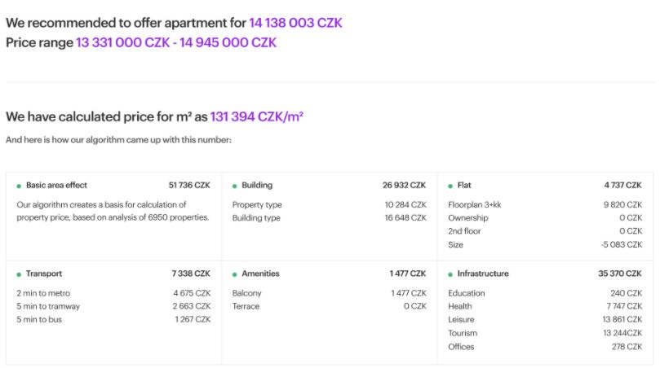Viewport: 669px width, 368px height.
Task: Click the 5 min to tramway row
Action: [113, 306]
